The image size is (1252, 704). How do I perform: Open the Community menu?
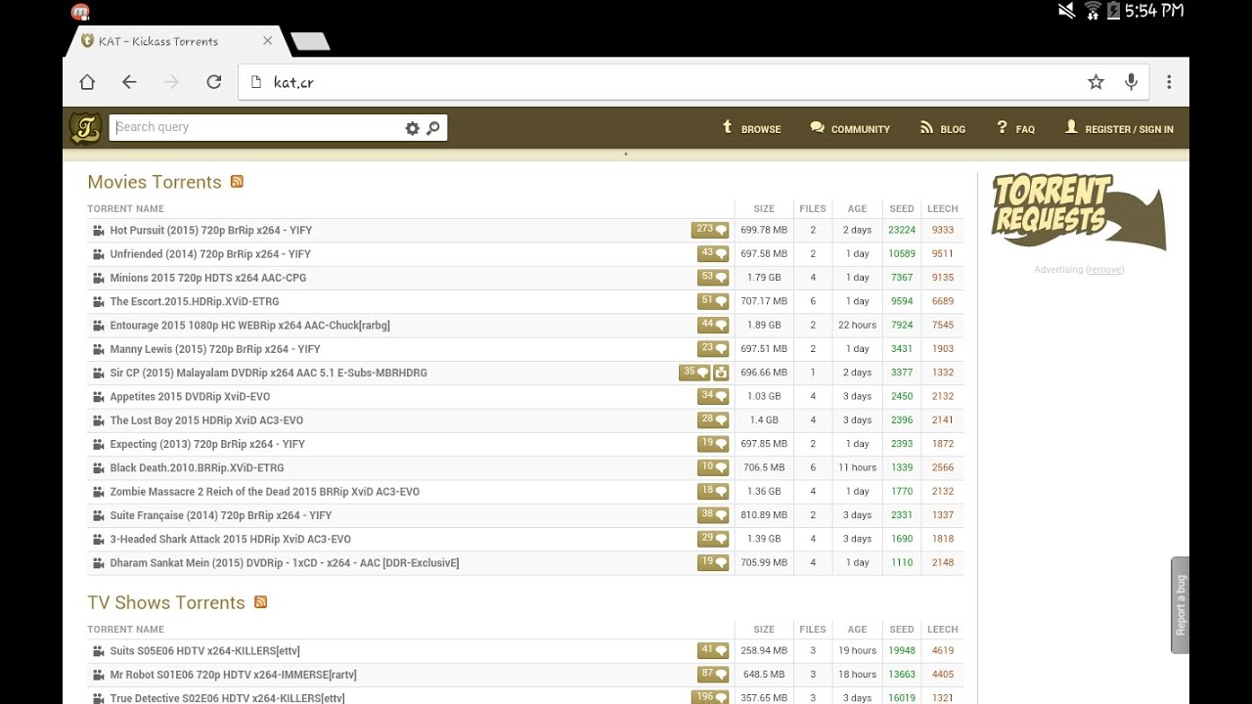coord(850,128)
